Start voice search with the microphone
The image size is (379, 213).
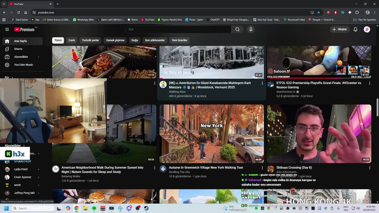[251, 29]
